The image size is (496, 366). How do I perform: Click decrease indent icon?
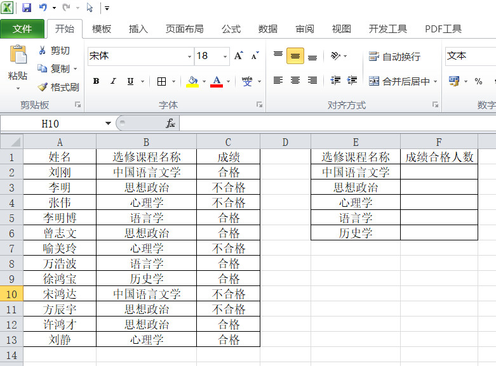(335, 81)
